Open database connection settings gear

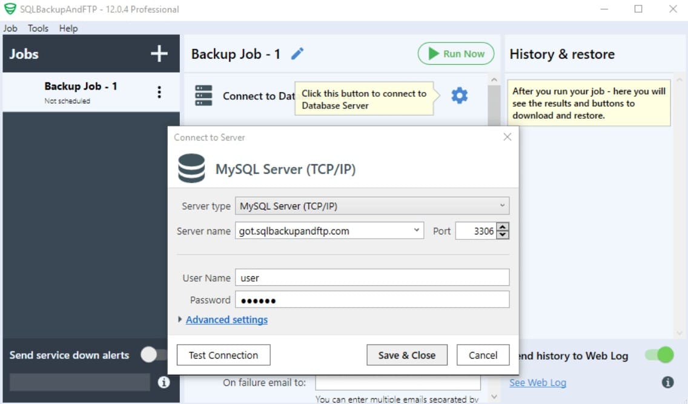click(460, 95)
